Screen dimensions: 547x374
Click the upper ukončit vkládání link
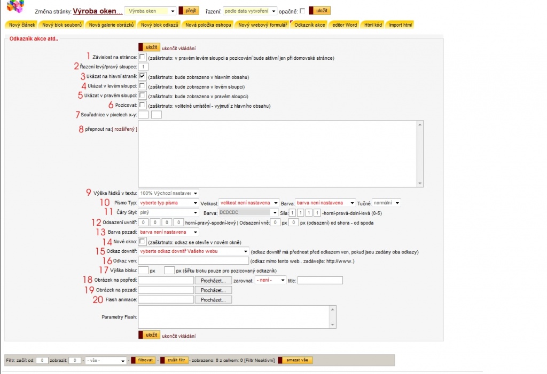(x=178, y=49)
